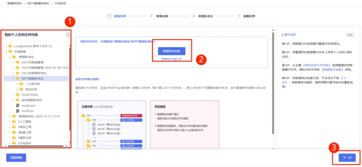Viewport: 362px width, 167px height.
Task: Expand the 1数据标准化_2024-12-31 15:35 arrow
Action: [x=10, y=116]
